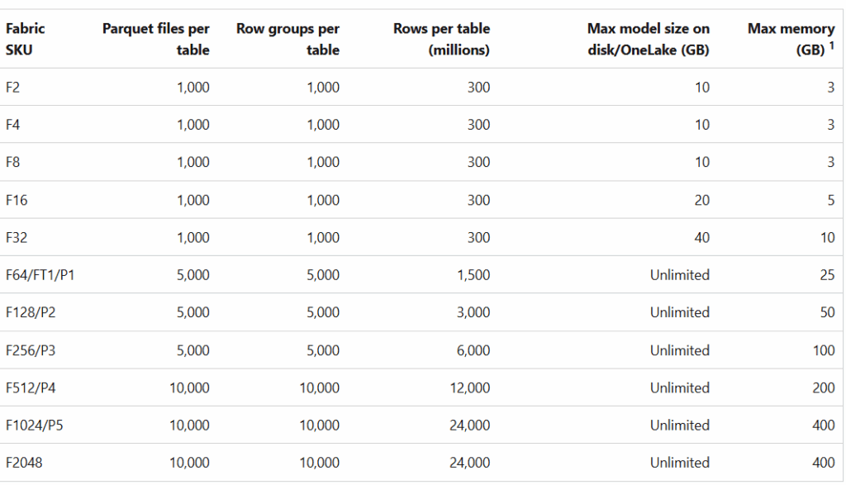Click the Row groups per table header

pyautogui.click(x=288, y=39)
